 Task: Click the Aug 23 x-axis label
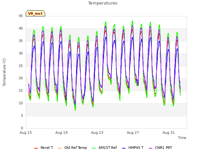[x=97, y=133]
